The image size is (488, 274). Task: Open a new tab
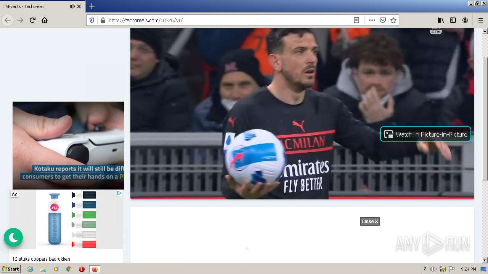tap(92, 6)
